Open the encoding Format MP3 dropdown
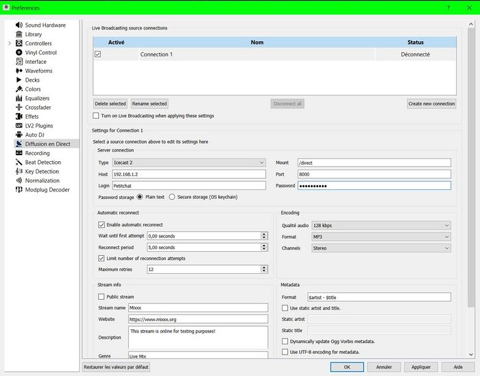 coord(381,237)
